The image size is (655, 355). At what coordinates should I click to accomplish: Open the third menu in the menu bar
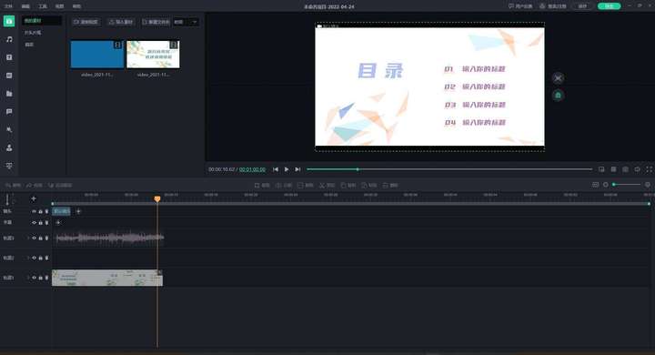point(43,6)
